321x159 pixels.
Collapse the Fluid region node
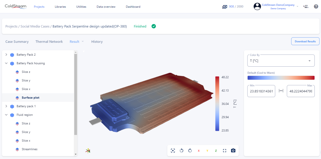click(x=6, y=115)
